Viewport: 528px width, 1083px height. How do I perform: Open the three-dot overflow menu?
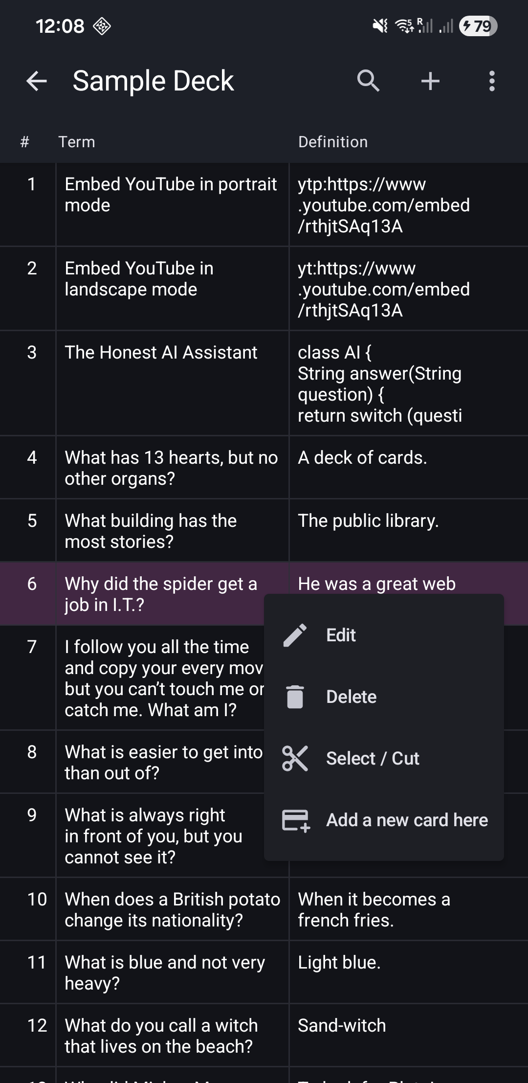492,81
